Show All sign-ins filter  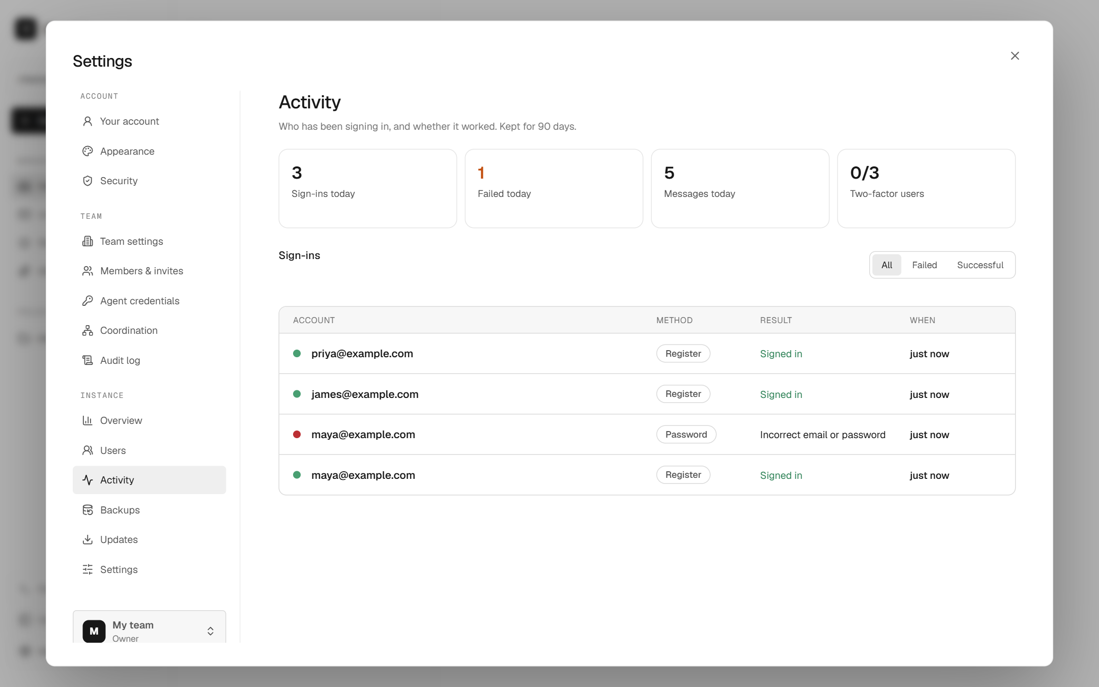(887, 265)
